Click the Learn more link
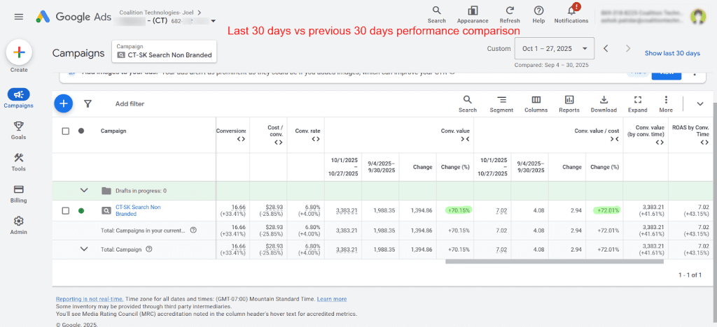Image resolution: width=717 pixels, height=327 pixels. (331, 299)
